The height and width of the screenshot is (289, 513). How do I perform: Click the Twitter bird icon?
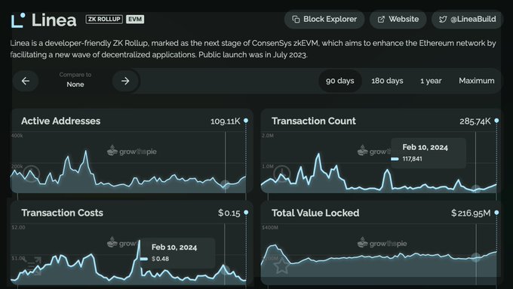pyautogui.click(x=443, y=20)
